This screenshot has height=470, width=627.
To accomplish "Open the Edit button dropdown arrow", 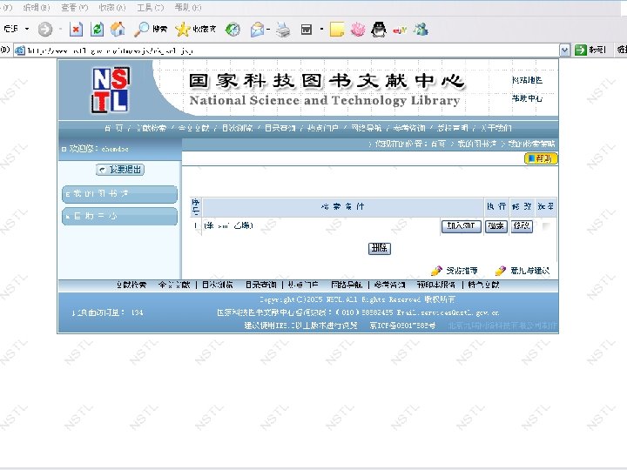I will coord(321,30).
